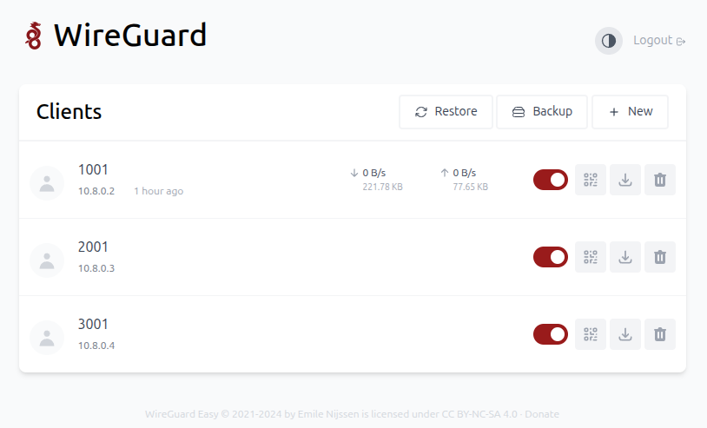The width and height of the screenshot is (707, 428).
Task: Show QR code for client 3001
Action: 591,334
